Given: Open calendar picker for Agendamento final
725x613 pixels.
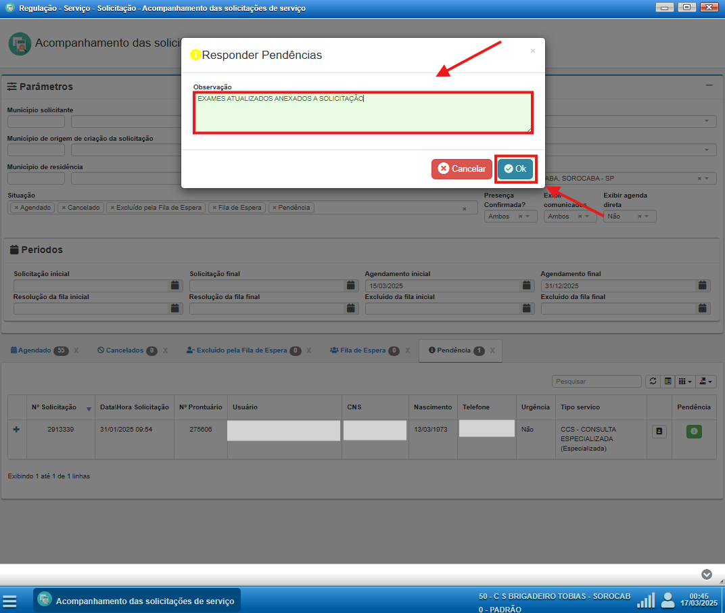Looking at the screenshot, I should coord(703,286).
